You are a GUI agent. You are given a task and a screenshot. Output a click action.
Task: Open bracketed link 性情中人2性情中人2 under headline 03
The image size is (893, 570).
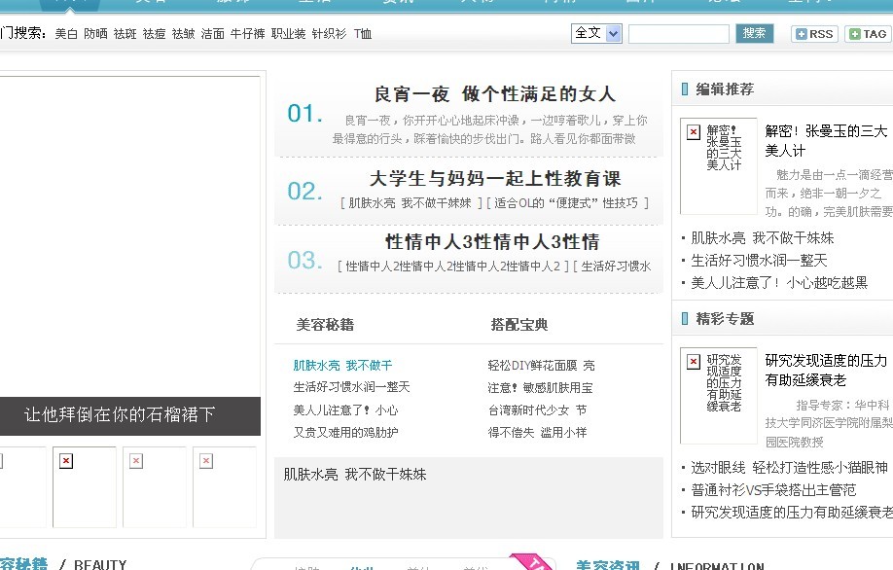click(x=452, y=267)
